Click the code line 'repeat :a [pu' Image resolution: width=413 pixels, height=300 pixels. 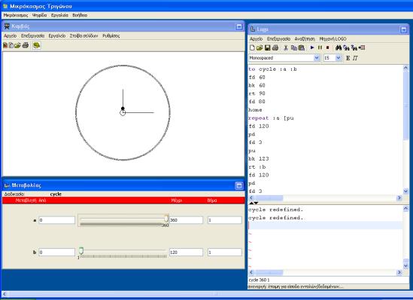coord(271,118)
